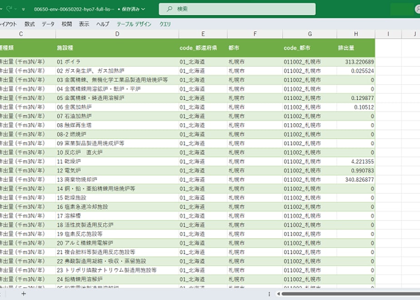420x300 pixels.
Task: Select the cell 18 活性炭製造用反応炉
Action: coord(117,225)
